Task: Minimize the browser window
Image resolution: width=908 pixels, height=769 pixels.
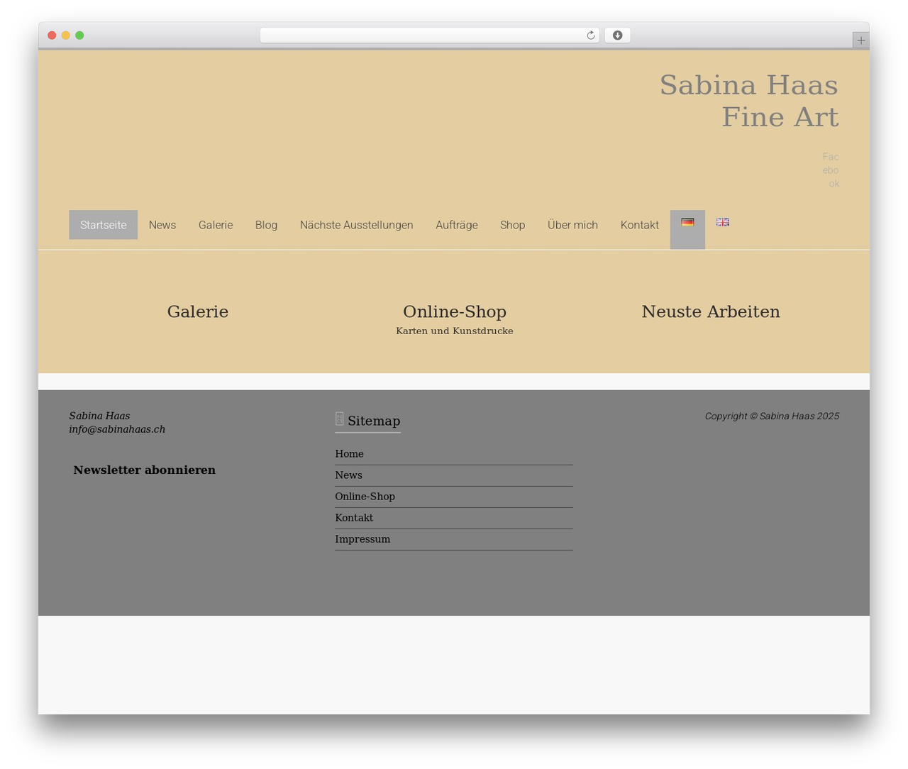Action: (x=65, y=35)
